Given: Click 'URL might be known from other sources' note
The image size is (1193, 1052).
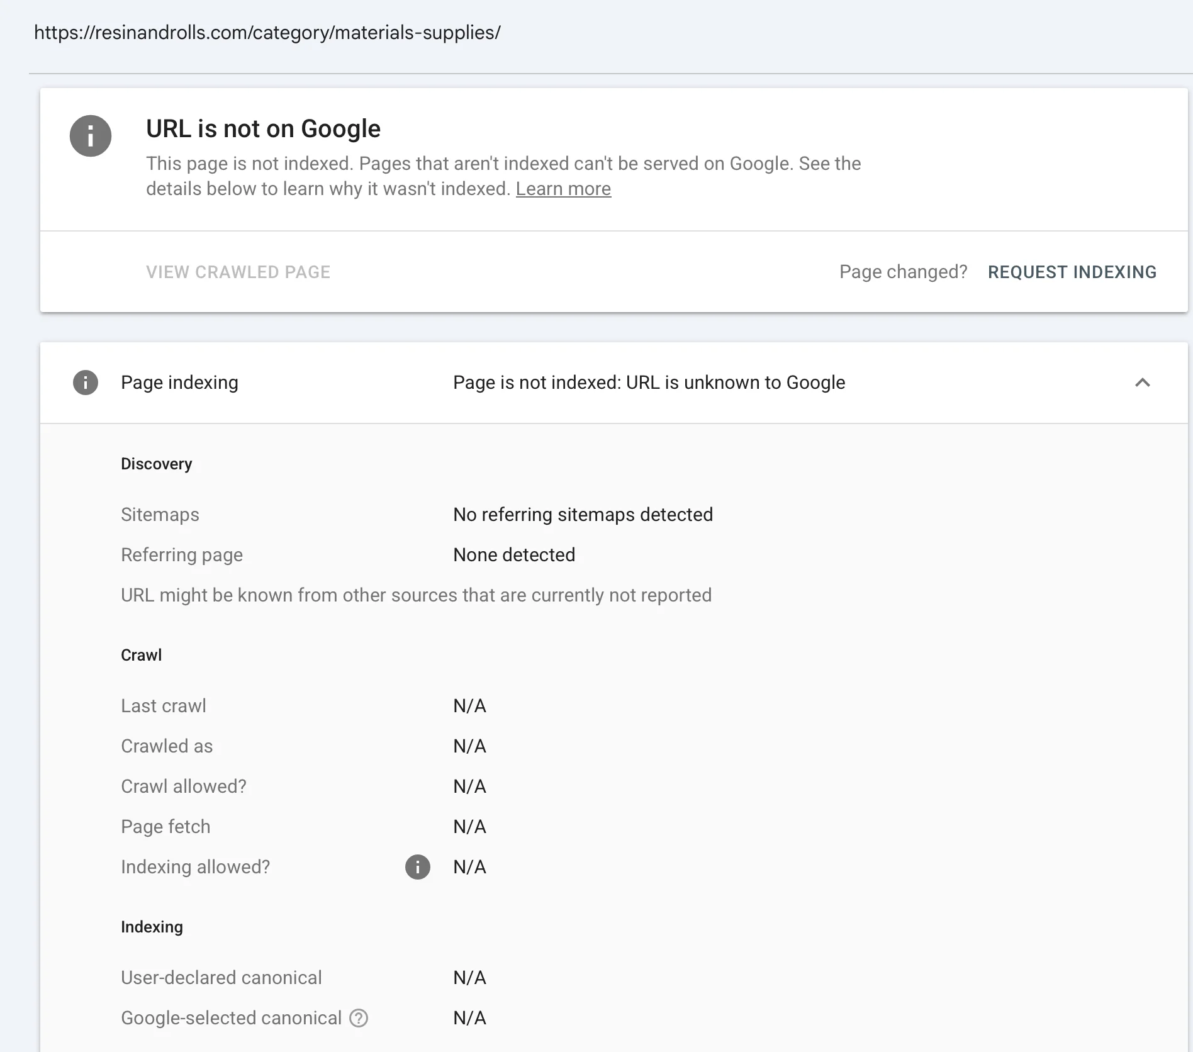Looking at the screenshot, I should (x=417, y=595).
